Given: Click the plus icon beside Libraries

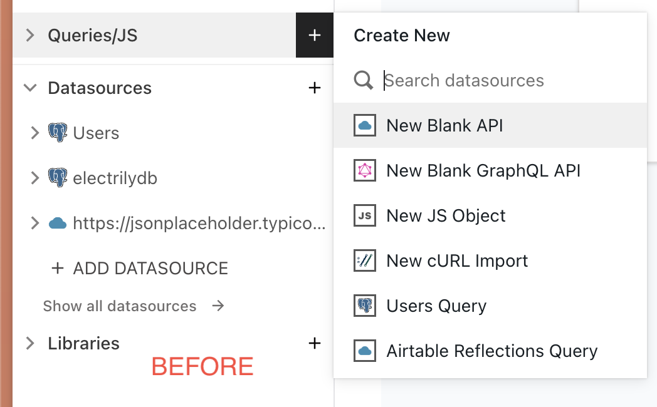Looking at the screenshot, I should point(315,343).
